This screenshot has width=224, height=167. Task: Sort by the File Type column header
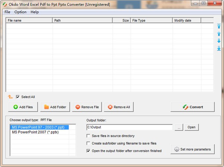tap(152, 21)
